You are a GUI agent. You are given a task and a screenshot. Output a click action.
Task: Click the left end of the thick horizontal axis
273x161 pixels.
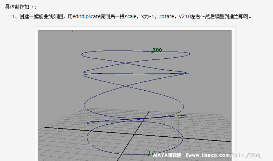tap(45, 127)
